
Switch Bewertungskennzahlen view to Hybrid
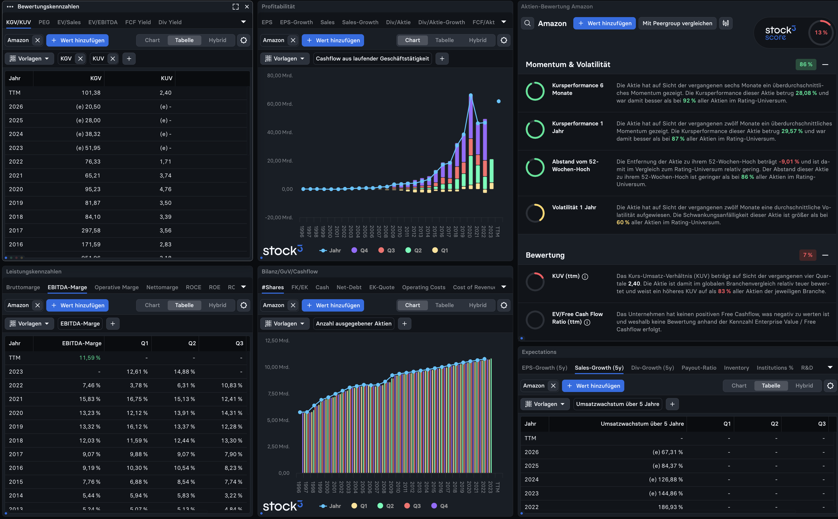click(218, 40)
